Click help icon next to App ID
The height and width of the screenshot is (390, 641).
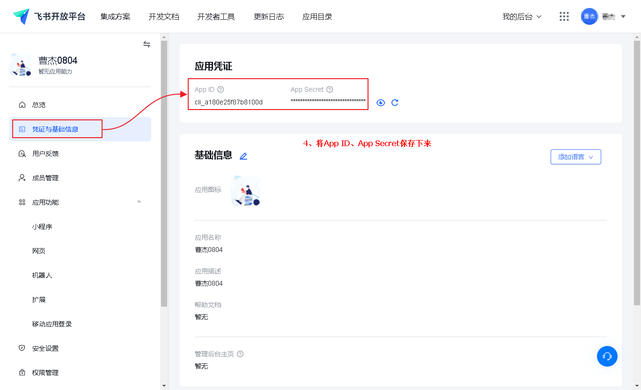point(221,89)
